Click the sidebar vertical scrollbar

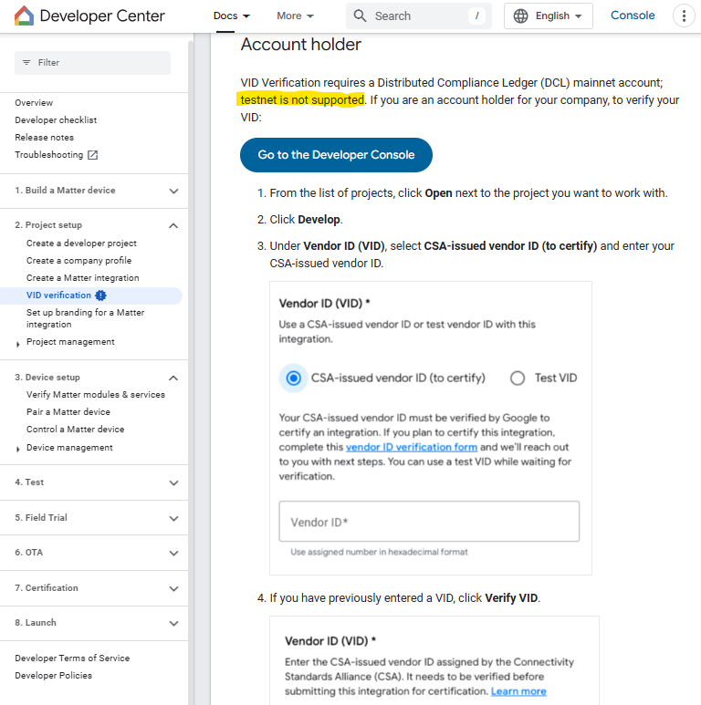pyautogui.click(x=192, y=365)
